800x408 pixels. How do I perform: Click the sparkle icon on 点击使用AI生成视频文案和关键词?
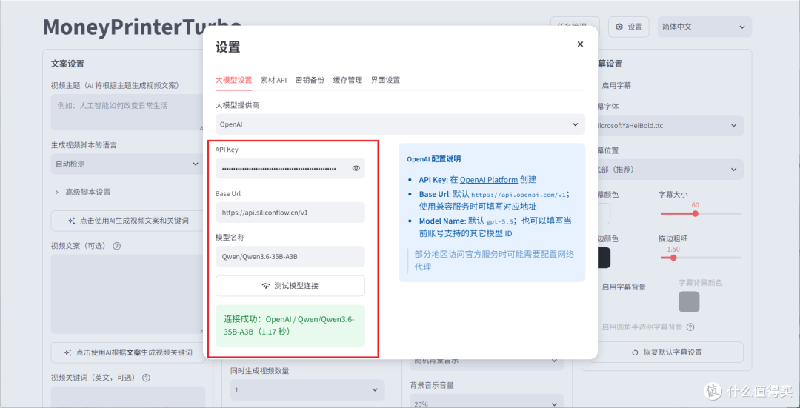(x=71, y=221)
